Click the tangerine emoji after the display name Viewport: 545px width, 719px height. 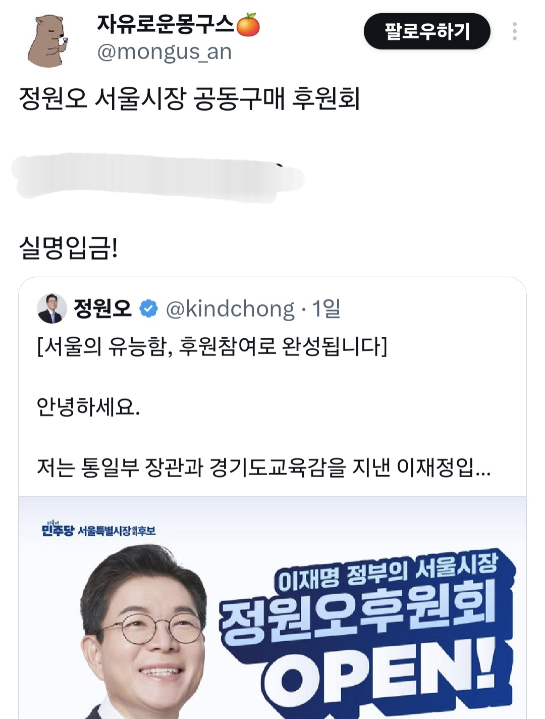248,25
